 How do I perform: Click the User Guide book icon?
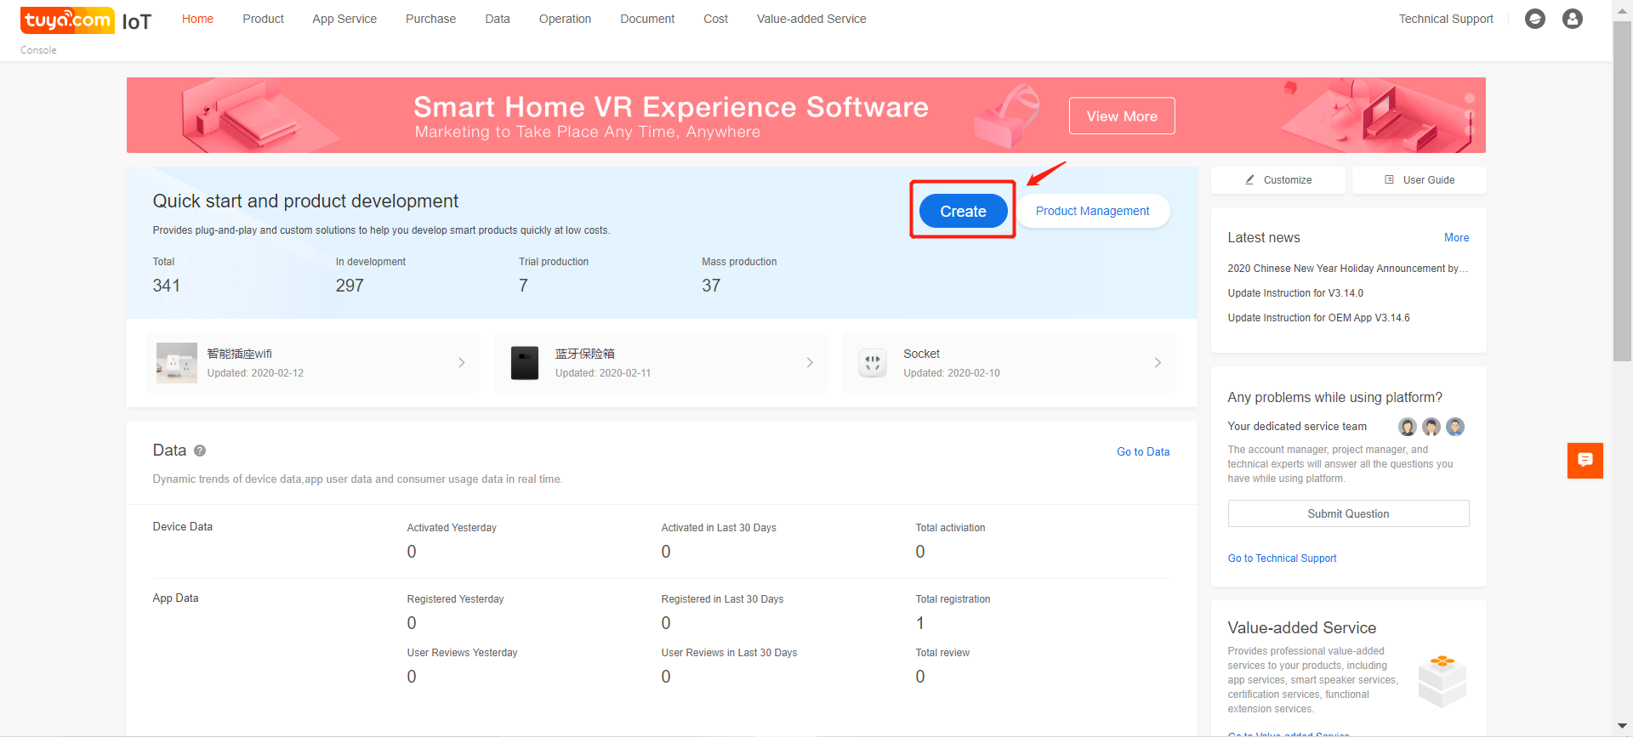(x=1389, y=180)
